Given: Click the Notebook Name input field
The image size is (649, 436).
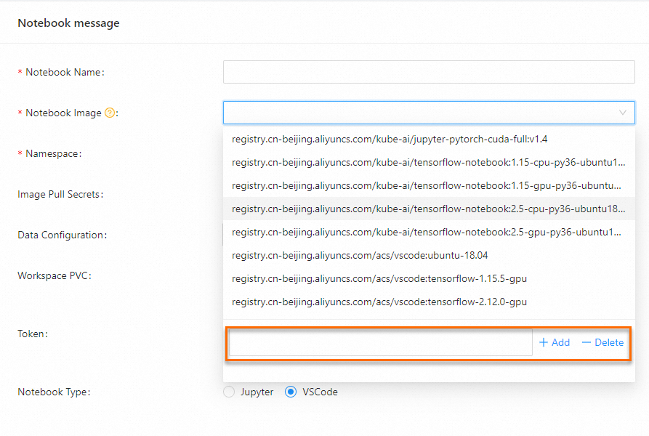Looking at the screenshot, I should click(x=429, y=72).
